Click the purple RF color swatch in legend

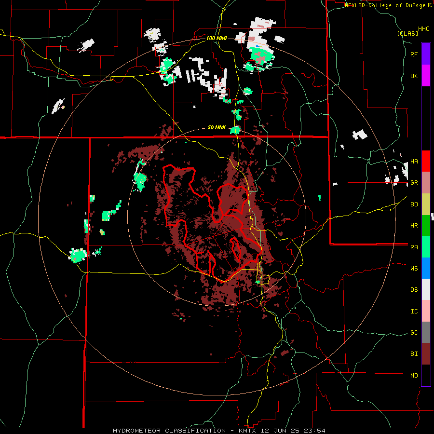426,54
